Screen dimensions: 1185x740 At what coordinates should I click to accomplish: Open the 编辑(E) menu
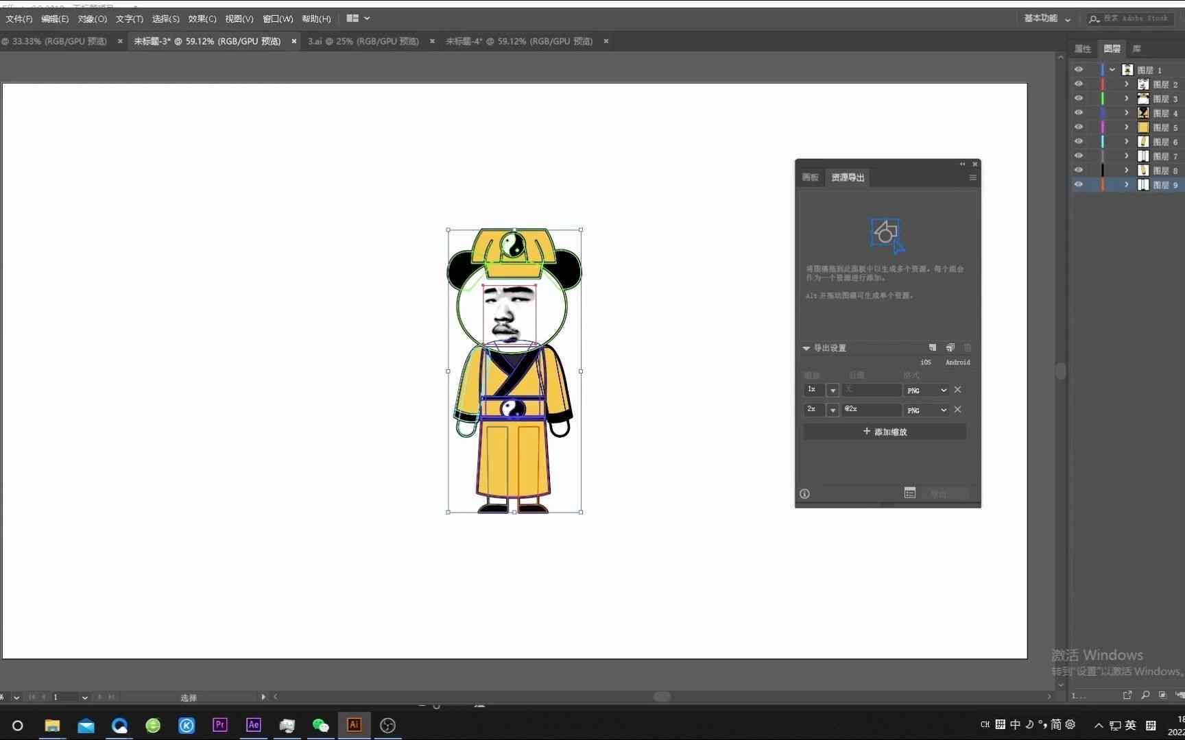point(55,18)
